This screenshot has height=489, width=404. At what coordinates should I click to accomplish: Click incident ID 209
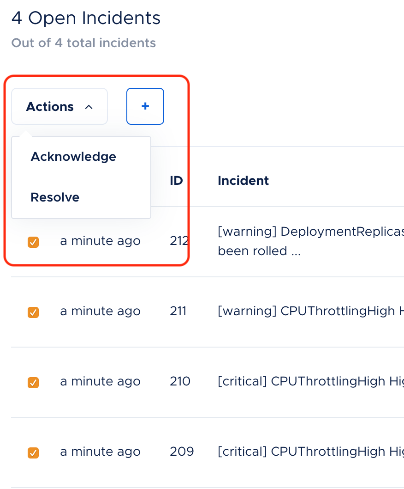(x=182, y=451)
